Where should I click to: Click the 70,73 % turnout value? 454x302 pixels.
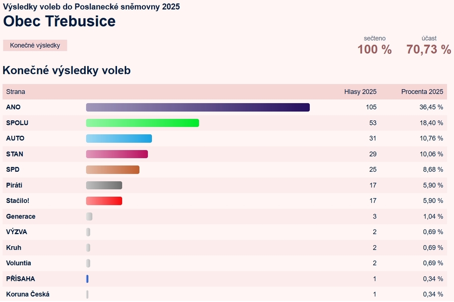tap(428, 49)
